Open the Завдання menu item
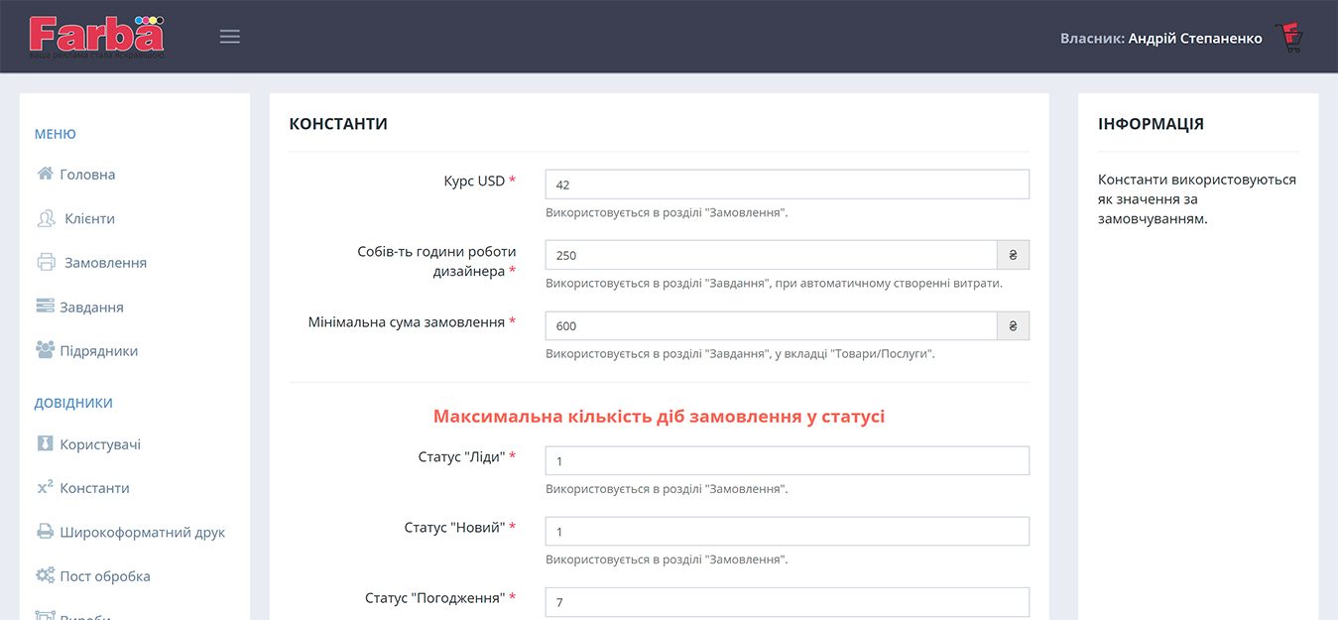1338x620 pixels. pyautogui.click(x=91, y=307)
